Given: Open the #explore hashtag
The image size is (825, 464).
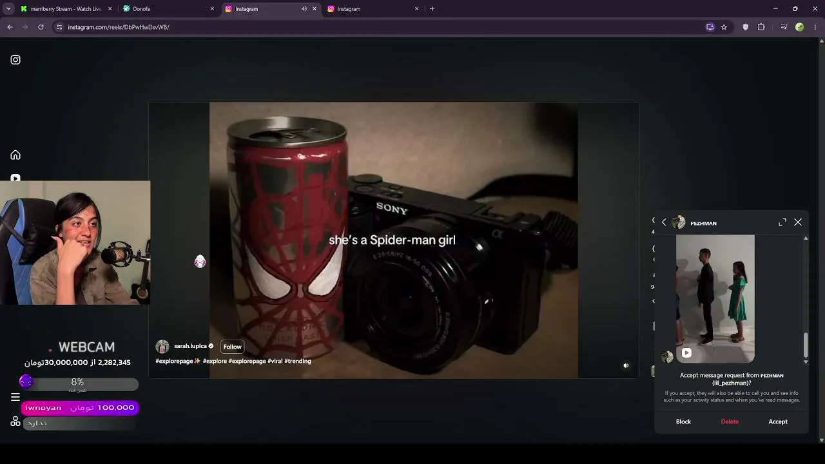Looking at the screenshot, I should click(x=215, y=361).
